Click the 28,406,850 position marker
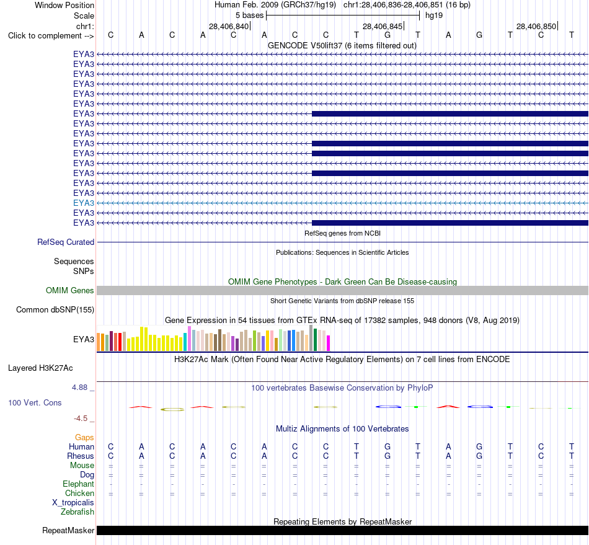Viewport: 589px width, 545px height. click(536, 26)
